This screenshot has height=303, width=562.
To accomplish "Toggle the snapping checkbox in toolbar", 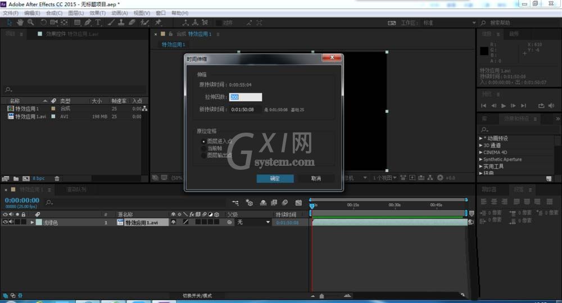I will click(x=218, y=23).
